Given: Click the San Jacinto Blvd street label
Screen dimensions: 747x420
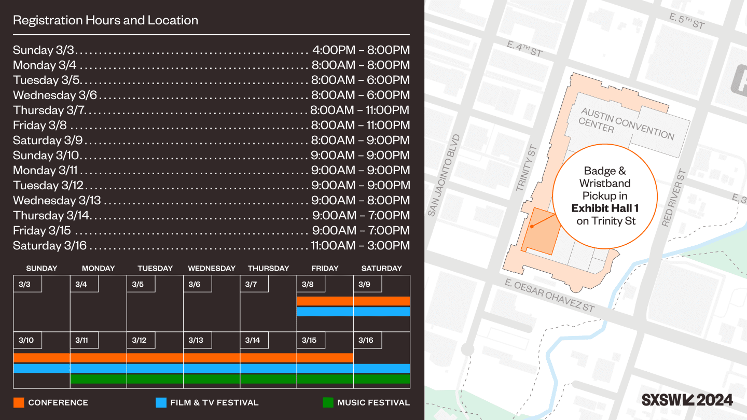Looking at the screenshot, I should pyautogui.click(x=444, y=175).
